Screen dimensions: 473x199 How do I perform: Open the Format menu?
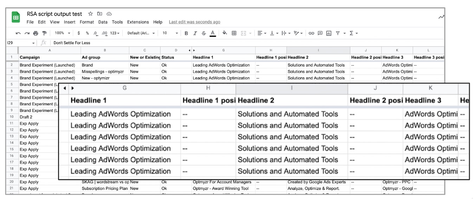click(87, 22)
